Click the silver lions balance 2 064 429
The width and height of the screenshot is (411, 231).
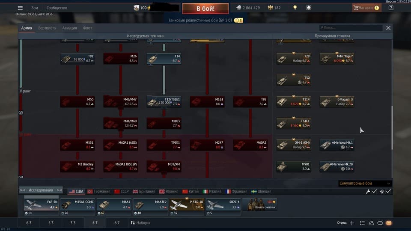(248, 8)
